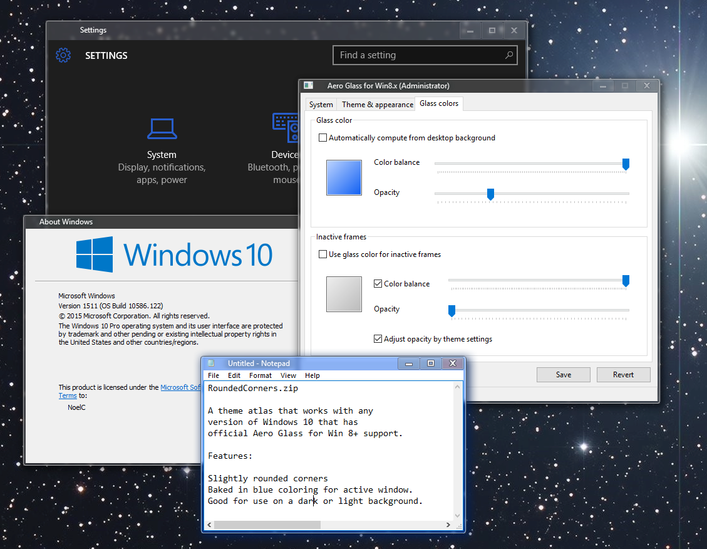Open the Microsoft Software License link

pyautogui.click(x=180, y=387)
